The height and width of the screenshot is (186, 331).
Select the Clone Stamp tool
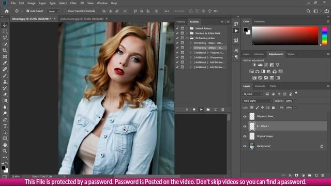click(5, 82)
